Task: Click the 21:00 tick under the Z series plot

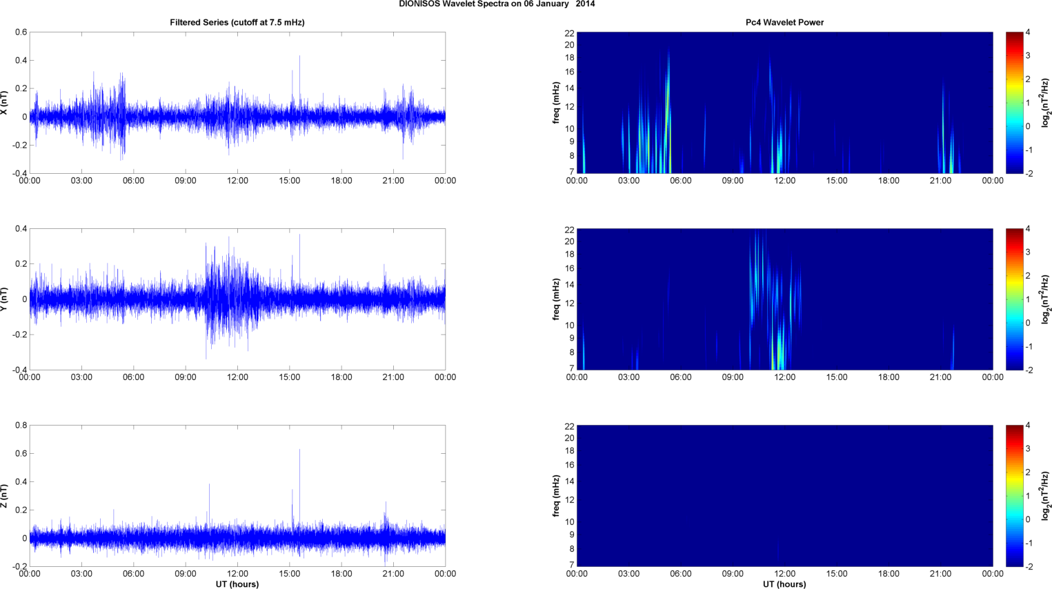Action: coord(393,574)
